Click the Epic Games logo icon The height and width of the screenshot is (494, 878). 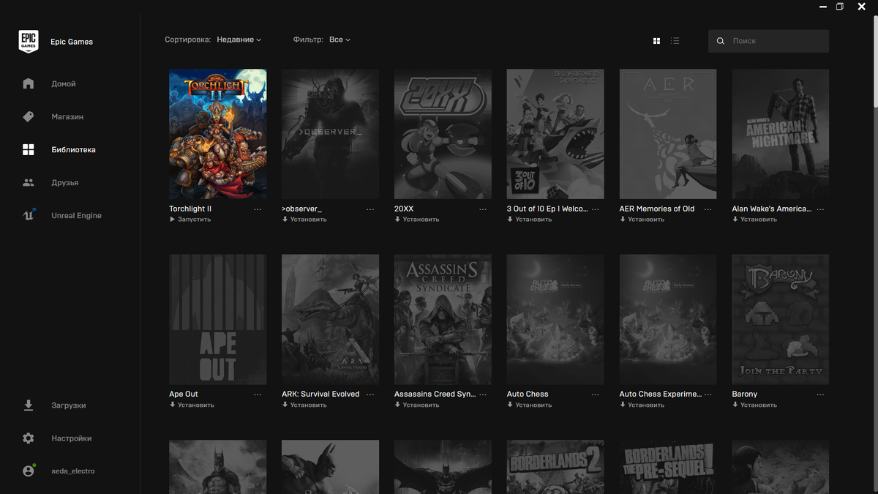(29, 42)
